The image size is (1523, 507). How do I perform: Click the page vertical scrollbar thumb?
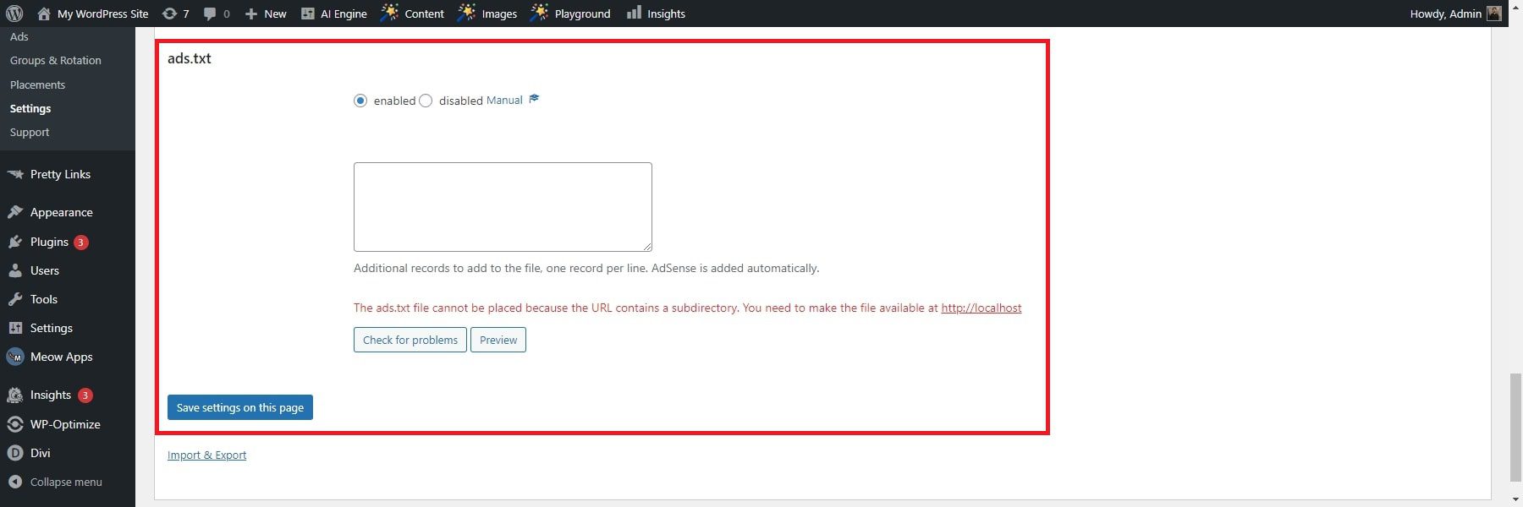[x=1515, y=427]
